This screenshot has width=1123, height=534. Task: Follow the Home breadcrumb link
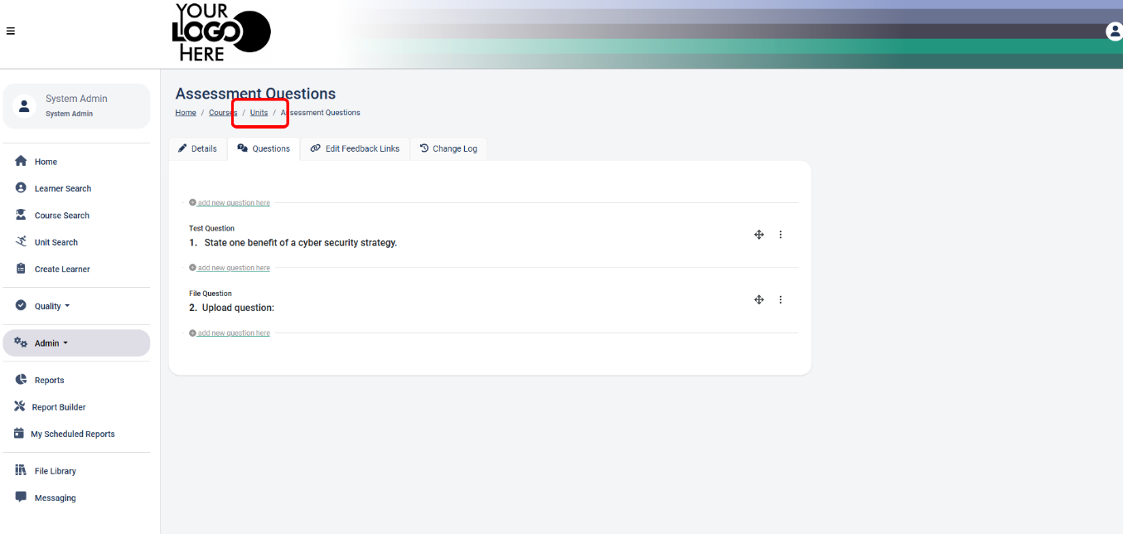coord(186,113)
